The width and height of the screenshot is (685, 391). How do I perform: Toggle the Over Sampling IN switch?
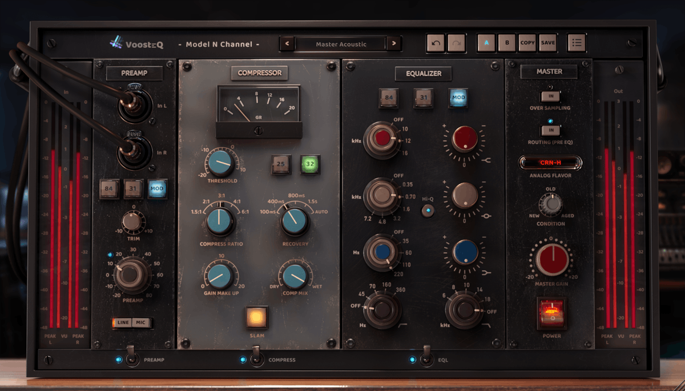point(551,96)
